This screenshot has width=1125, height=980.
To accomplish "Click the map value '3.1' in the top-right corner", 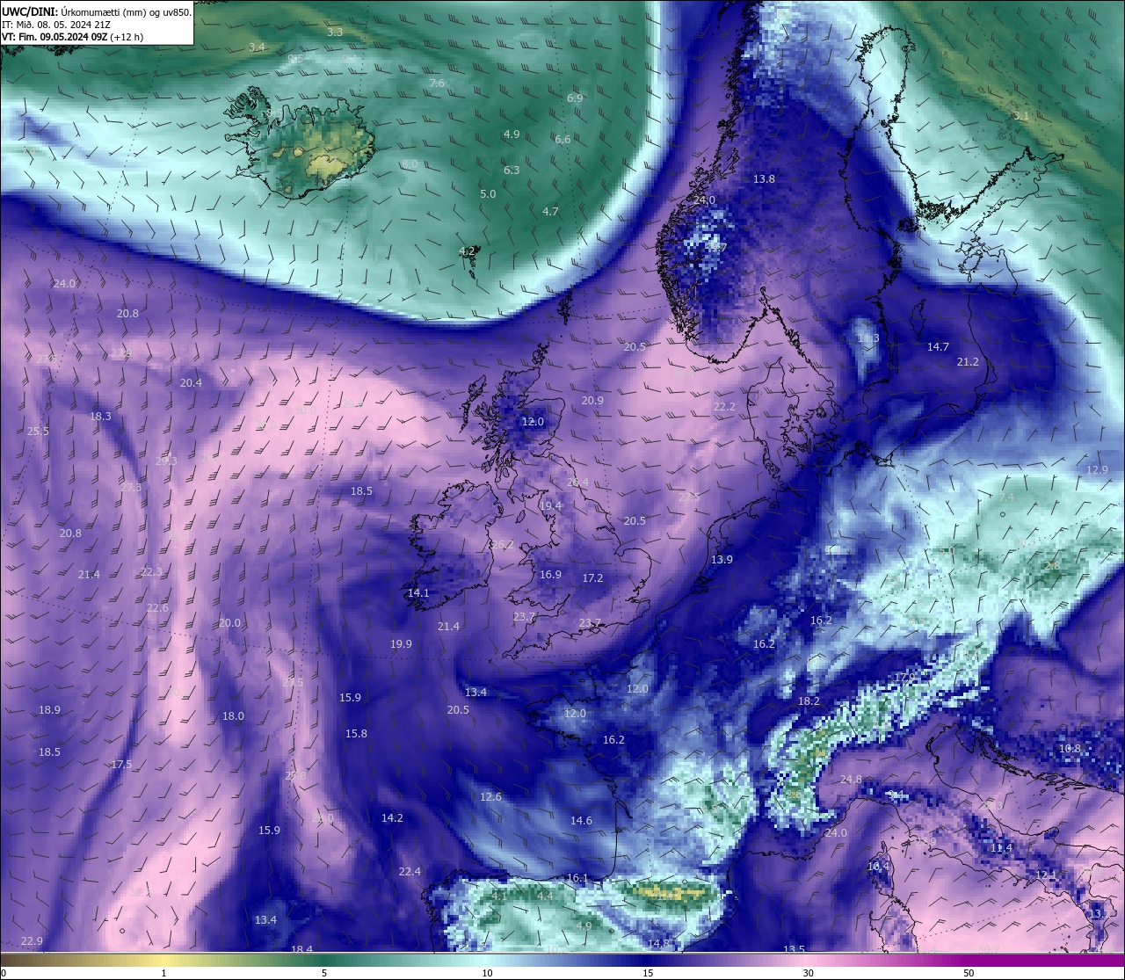I will (1021, 116).
